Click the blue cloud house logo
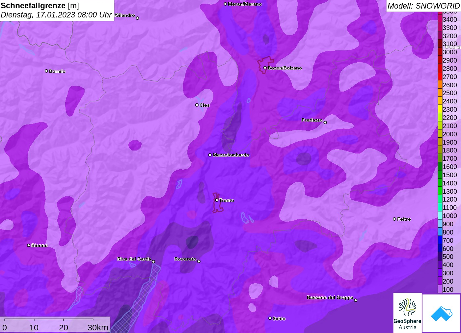Screen dimensions: 461x333 (442, 313)
